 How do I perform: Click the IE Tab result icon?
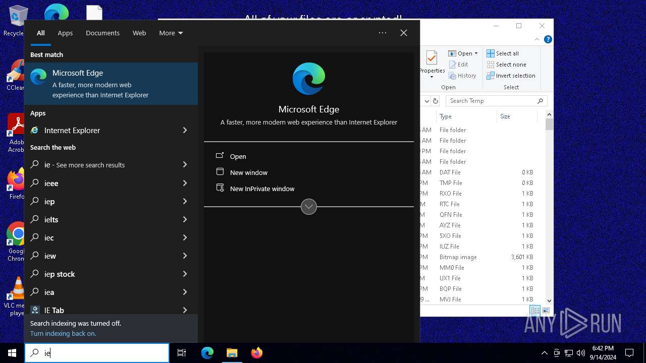click(35, 310)
